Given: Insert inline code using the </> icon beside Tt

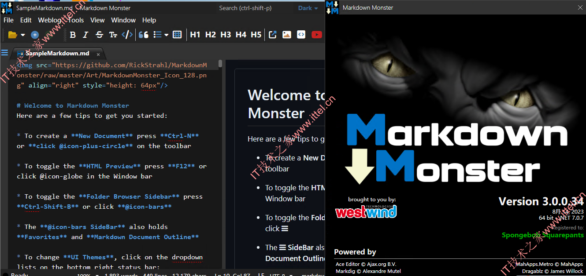Looking at the screenshot, I should point(127,35).
